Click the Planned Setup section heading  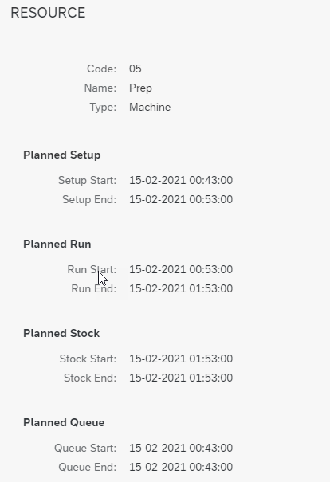pyautogui.click(x=62, y=155)
